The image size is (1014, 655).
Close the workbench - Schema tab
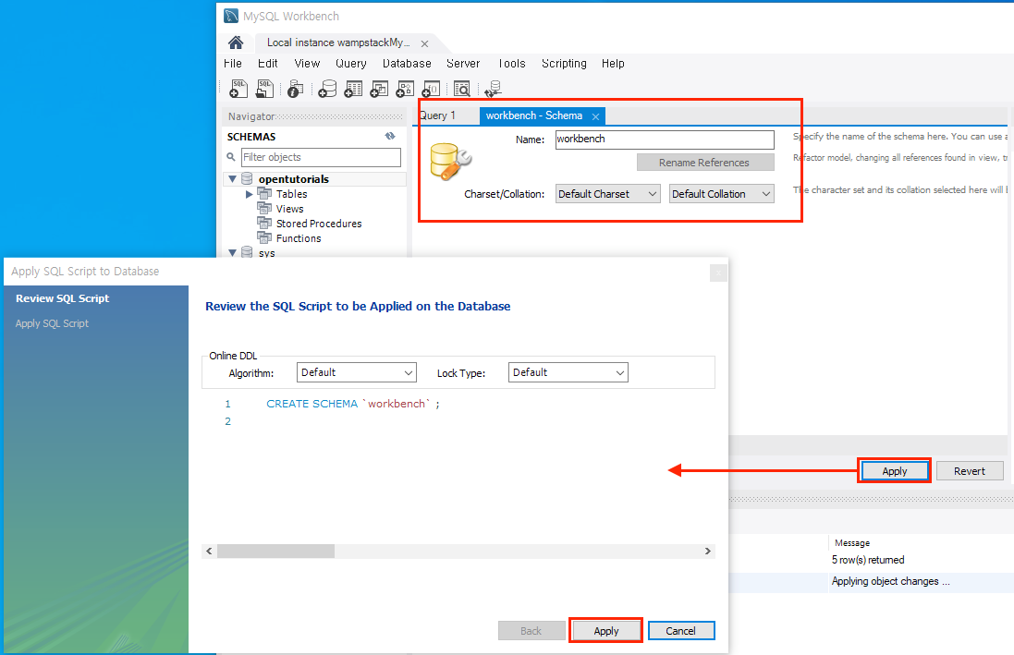coord(595,116)
